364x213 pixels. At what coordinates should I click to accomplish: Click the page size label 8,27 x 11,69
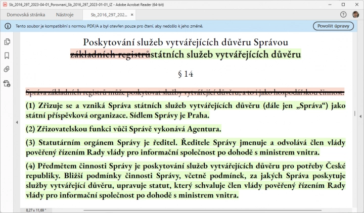(36, 210)
